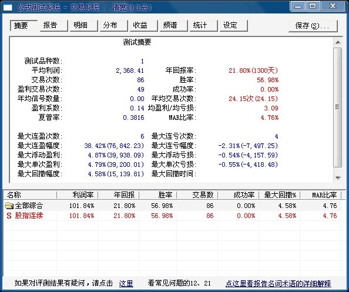Click the summary vertical scrollbar thumb
Image resolution: width=349 pixels, height=292 pixels.
click(x=338, y=108)
